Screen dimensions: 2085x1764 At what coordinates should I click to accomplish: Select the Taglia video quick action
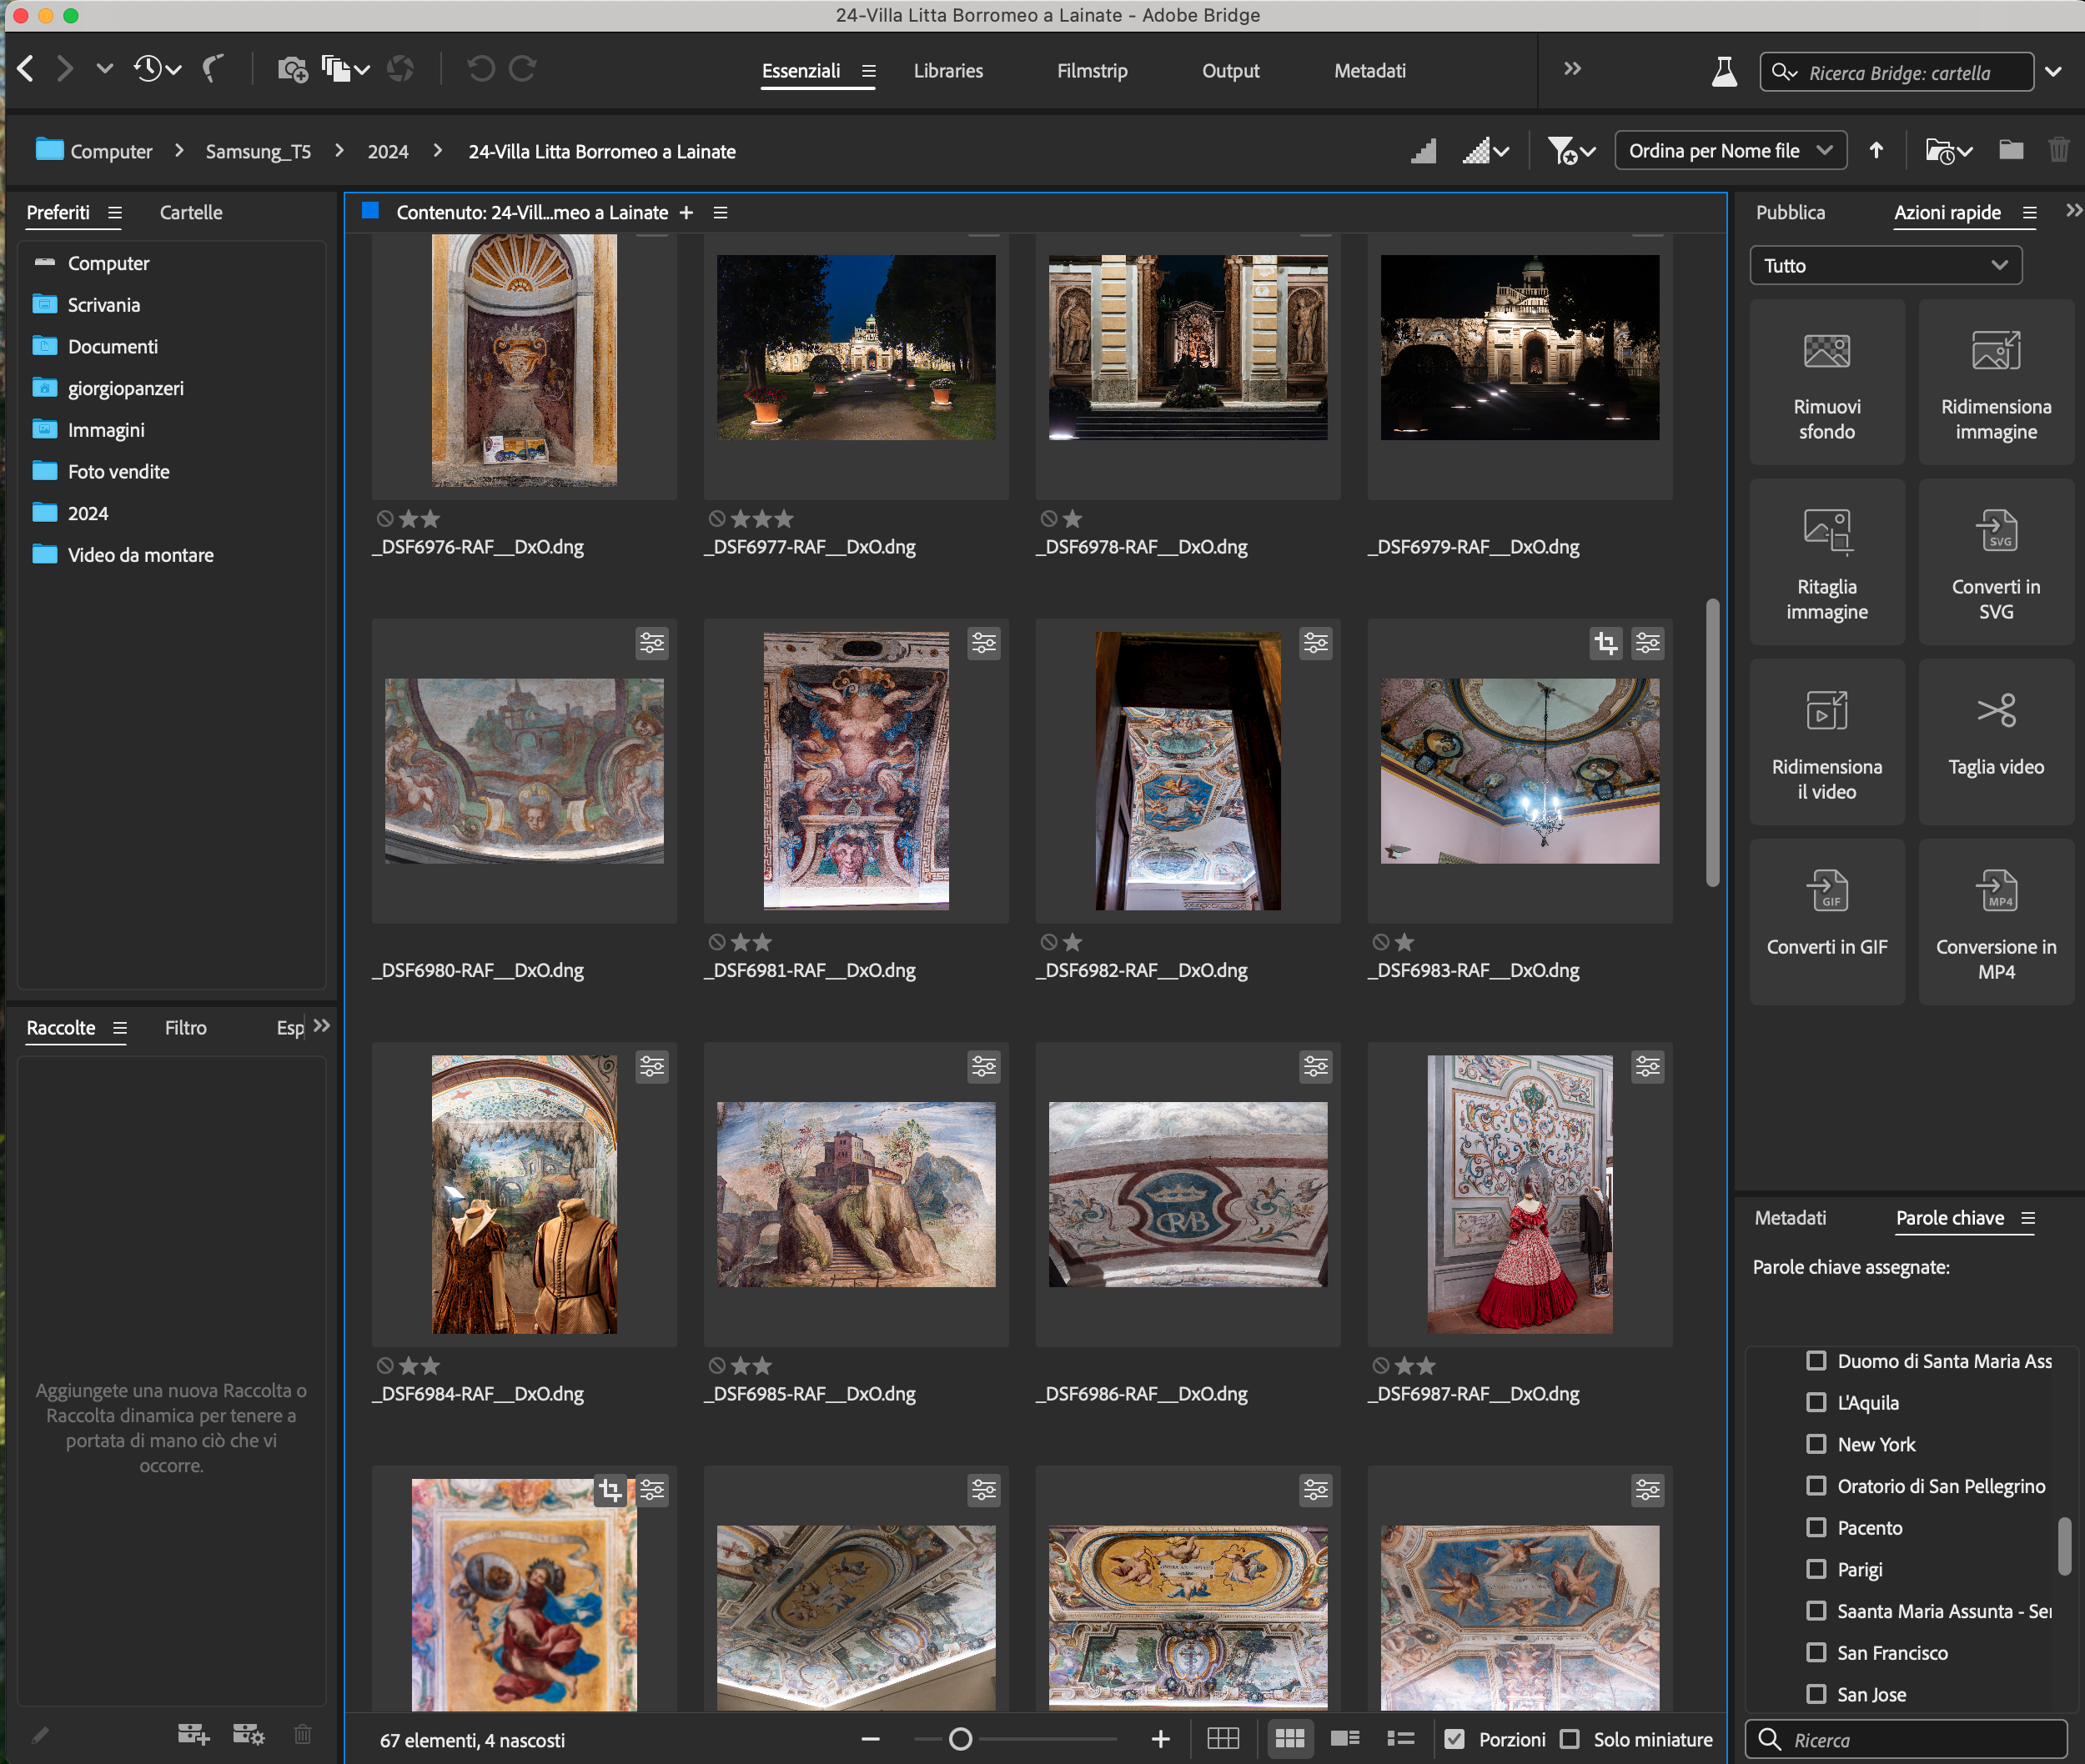pyautogui.click(x=1995, y=741)
